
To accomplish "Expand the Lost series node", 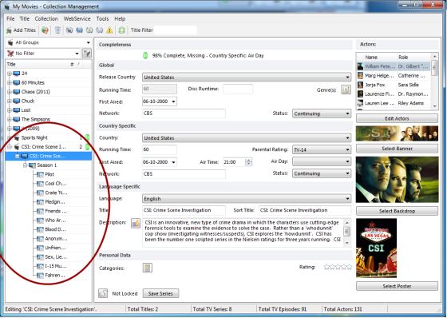I will (10, 110).
